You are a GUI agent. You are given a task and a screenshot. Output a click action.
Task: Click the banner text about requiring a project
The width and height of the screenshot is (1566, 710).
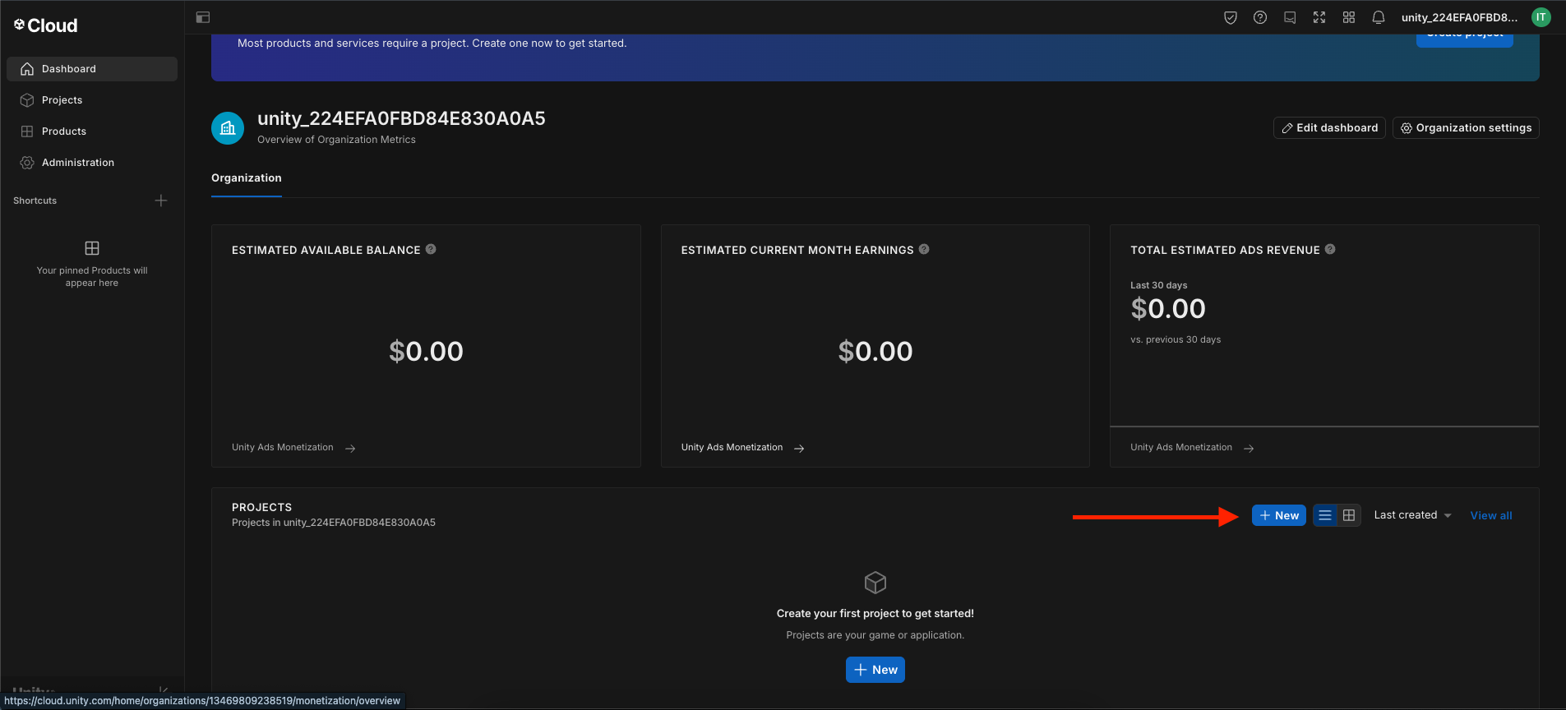[x=432, y=43]
